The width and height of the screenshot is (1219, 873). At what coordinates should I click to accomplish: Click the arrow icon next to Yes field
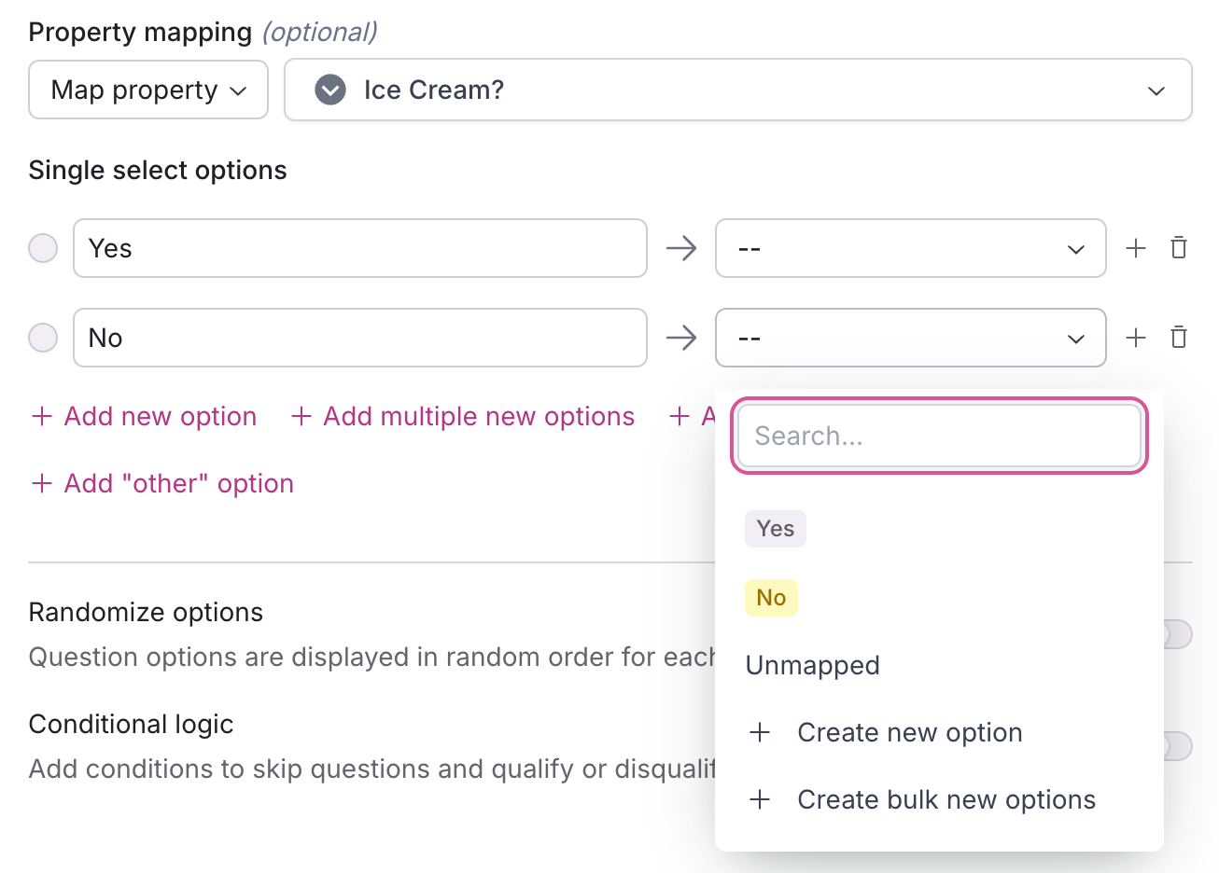pyautogui.click(x=681, y=248)
